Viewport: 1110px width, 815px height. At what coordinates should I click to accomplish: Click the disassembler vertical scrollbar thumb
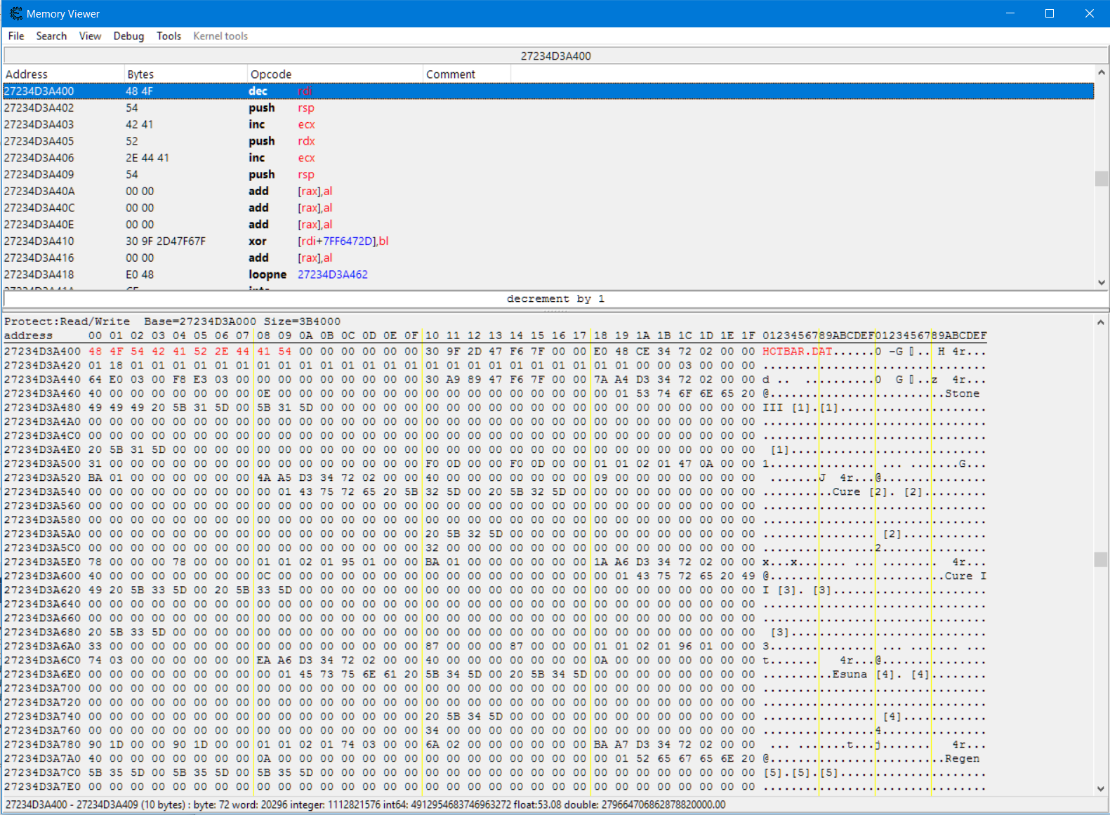tap(1102, 179)
